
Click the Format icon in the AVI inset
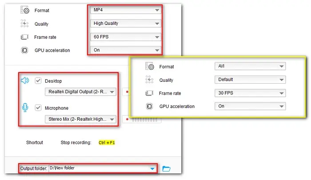click(x=150, y=66)
